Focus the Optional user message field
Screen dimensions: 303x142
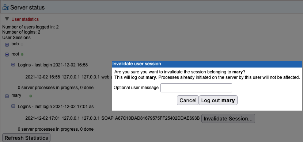(x=196, y=88)
